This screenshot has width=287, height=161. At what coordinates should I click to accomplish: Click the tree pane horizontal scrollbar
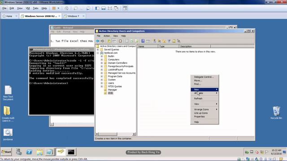pos(116,134)
